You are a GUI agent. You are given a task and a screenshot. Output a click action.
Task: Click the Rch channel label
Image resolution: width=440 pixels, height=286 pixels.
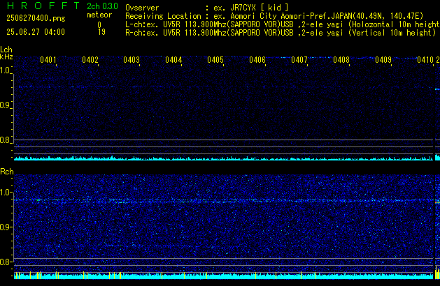click(x=7, y=172)
